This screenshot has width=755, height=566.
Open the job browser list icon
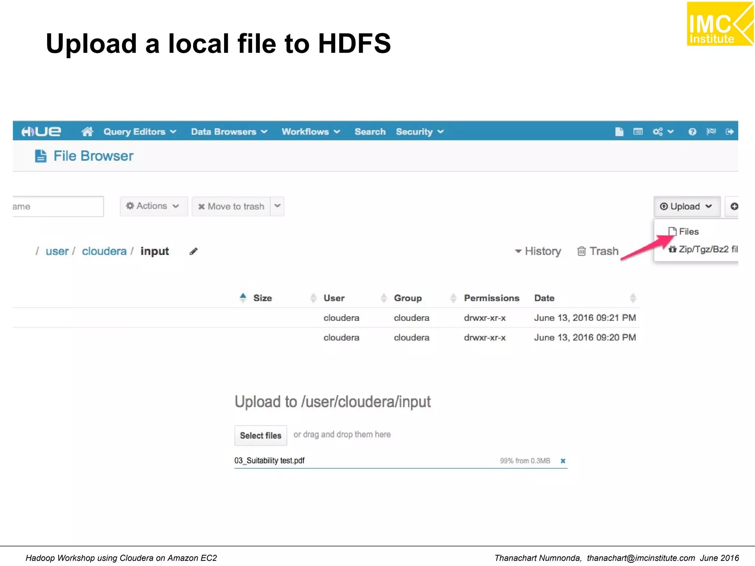638,132
